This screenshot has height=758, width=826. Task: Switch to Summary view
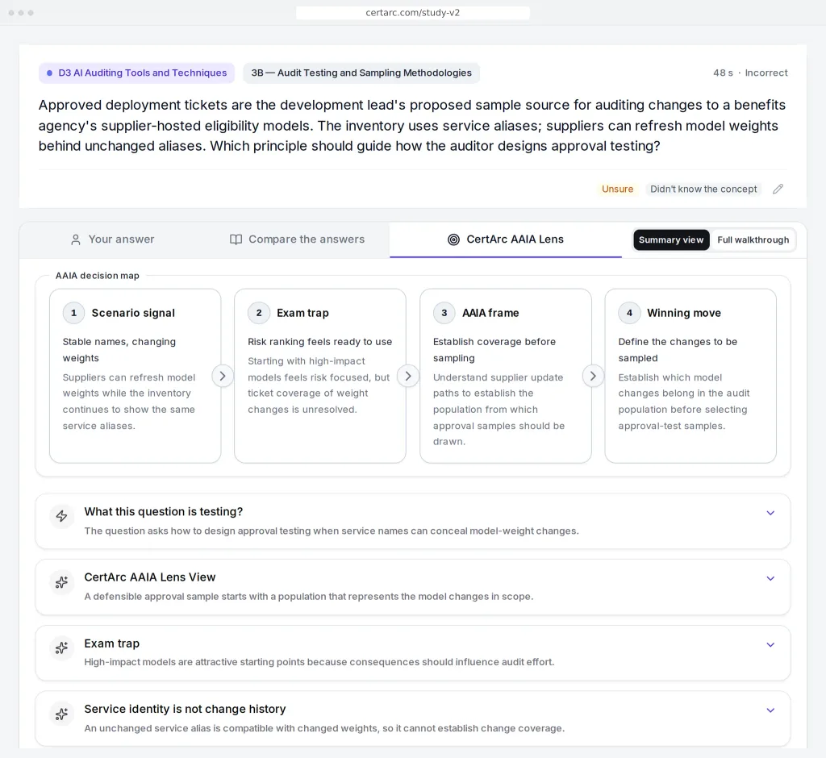(671, 239)
